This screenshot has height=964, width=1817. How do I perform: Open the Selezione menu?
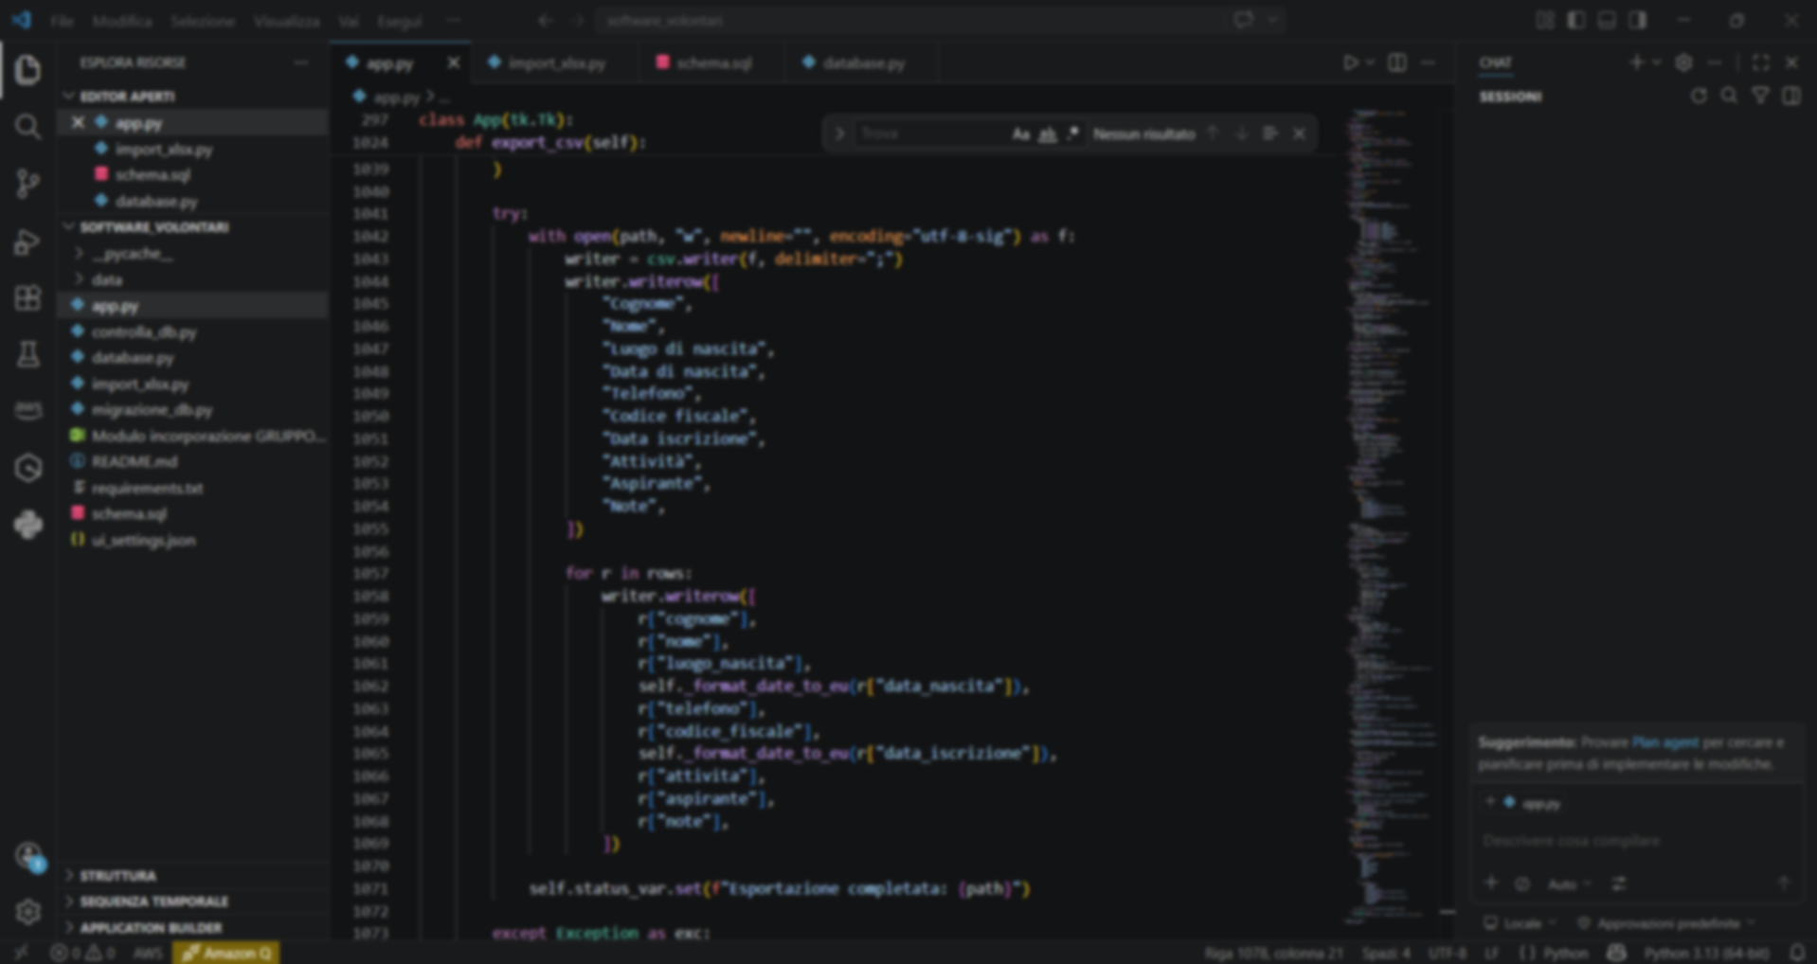click(203, 21)
